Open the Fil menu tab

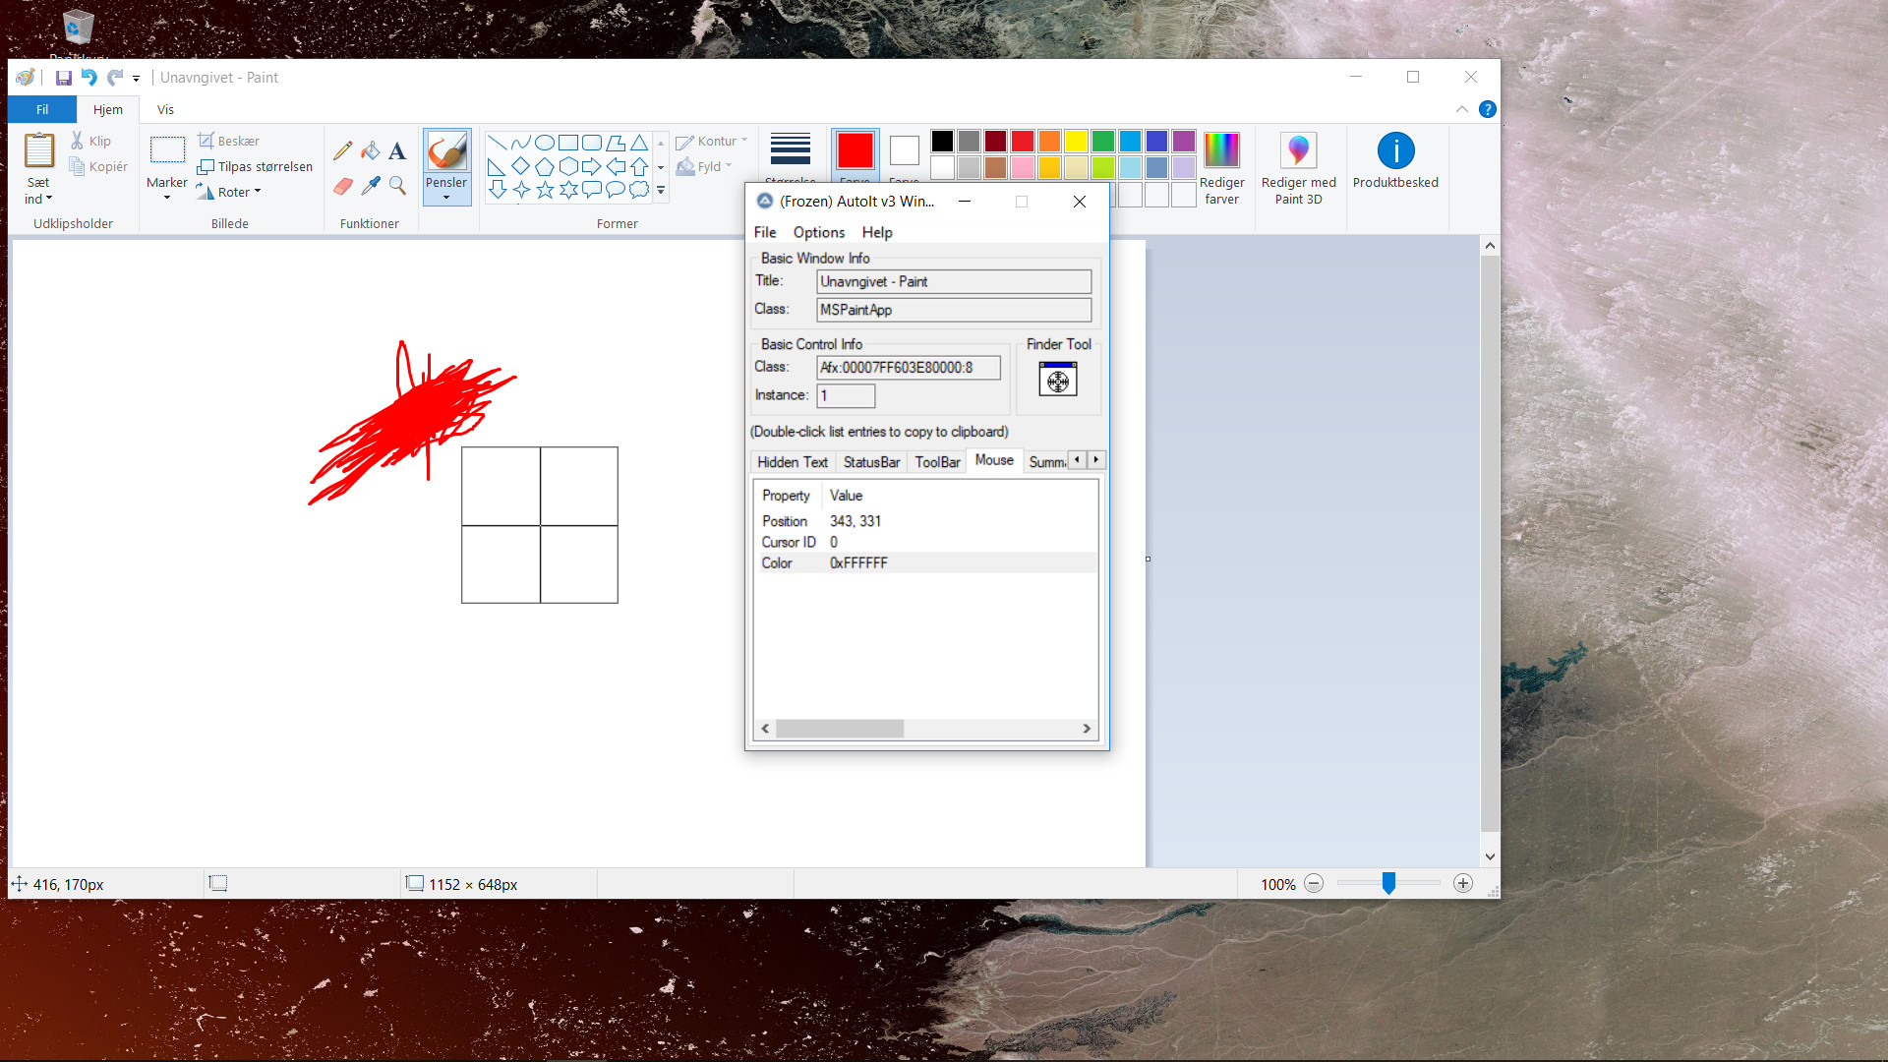point(42,109)
